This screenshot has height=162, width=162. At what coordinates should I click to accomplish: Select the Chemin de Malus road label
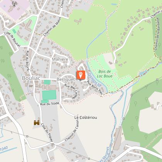(52, 26)
